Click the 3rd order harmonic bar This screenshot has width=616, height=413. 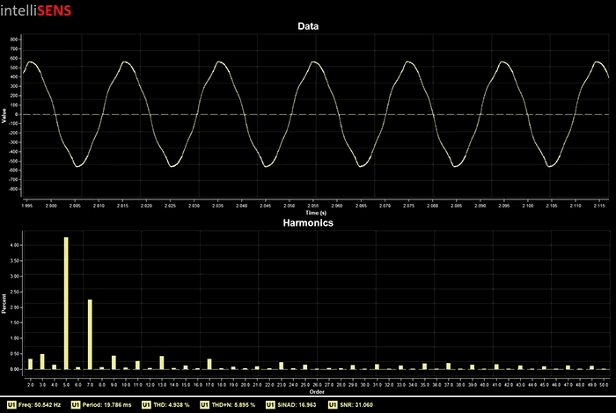(x=42, y=361)
